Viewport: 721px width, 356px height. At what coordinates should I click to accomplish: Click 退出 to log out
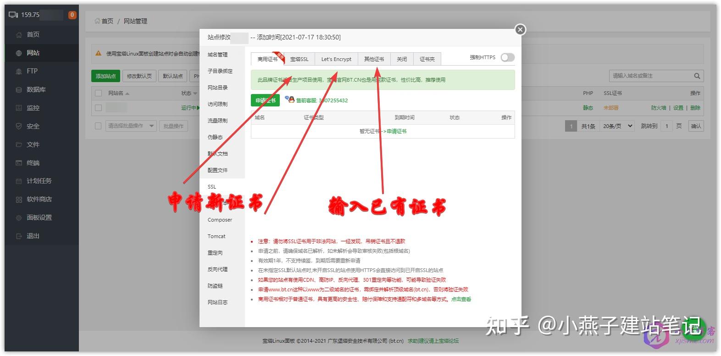(x=33, y=236)
